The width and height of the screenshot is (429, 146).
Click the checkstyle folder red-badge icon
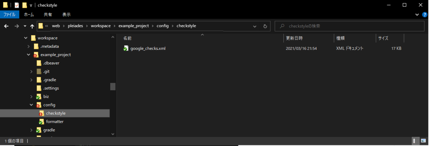[x=41, y=113]
